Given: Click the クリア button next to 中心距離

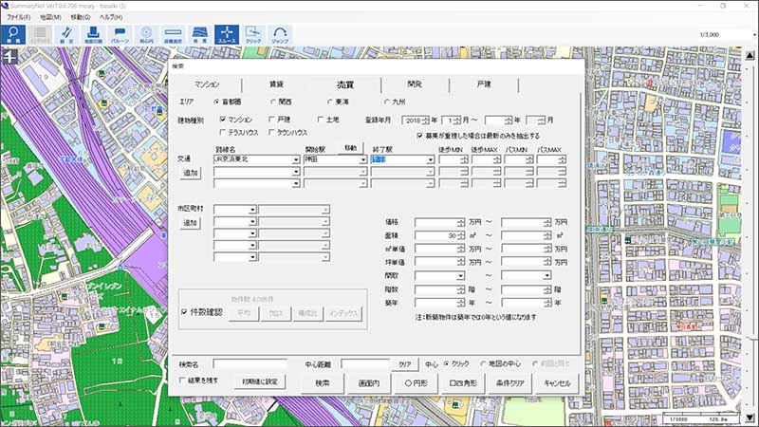Looking at the screenshot, I should (405, 364).
